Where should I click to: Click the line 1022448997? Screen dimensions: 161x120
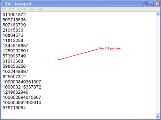click(x=15, y=72)
